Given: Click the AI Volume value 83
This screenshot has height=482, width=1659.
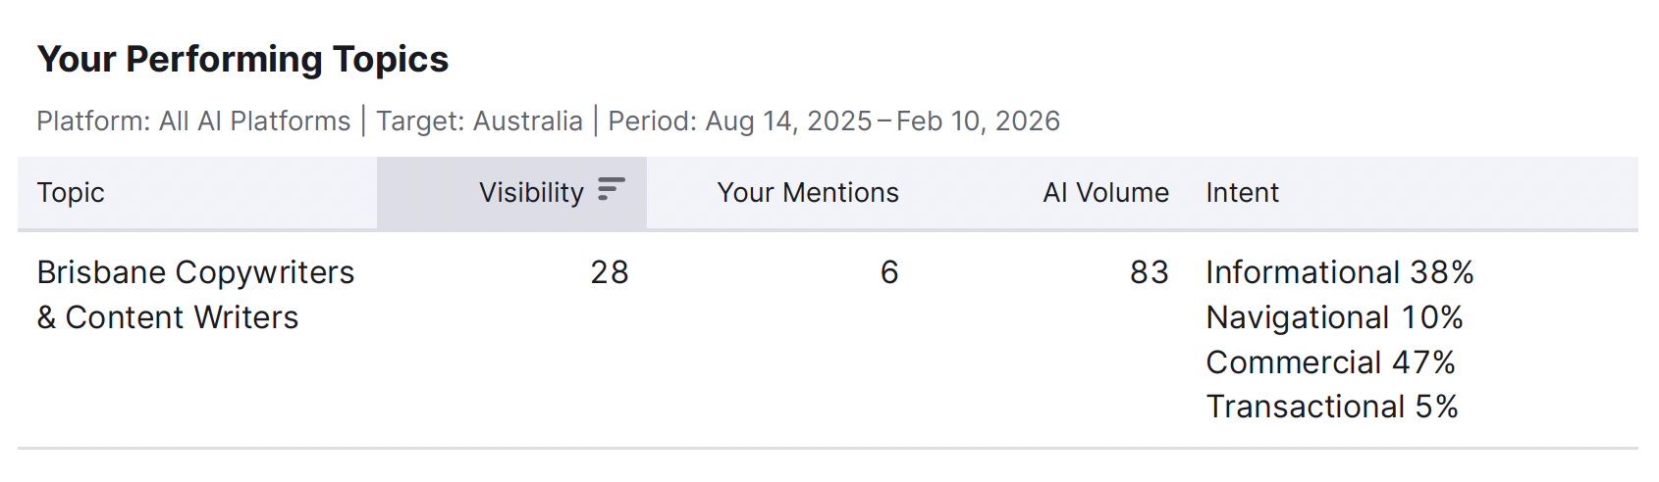Looking at the screenshot, I should click(1149, 272).
